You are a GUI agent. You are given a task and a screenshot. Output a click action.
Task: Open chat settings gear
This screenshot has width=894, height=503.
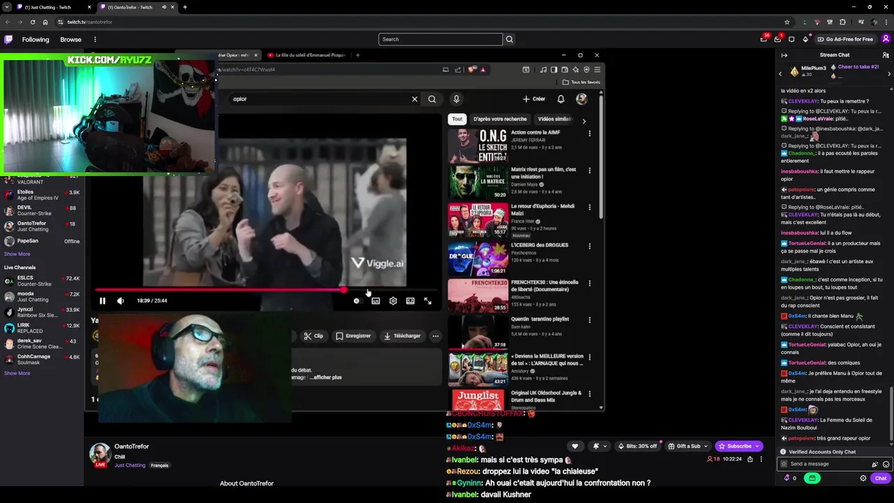[863, 479]
